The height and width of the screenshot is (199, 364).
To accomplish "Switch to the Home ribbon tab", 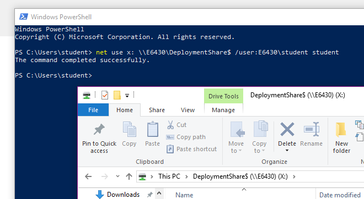I will point(125,110).
